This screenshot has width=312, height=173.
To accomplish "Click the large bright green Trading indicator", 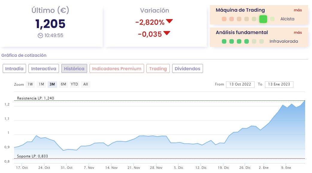I will [263, 19].
